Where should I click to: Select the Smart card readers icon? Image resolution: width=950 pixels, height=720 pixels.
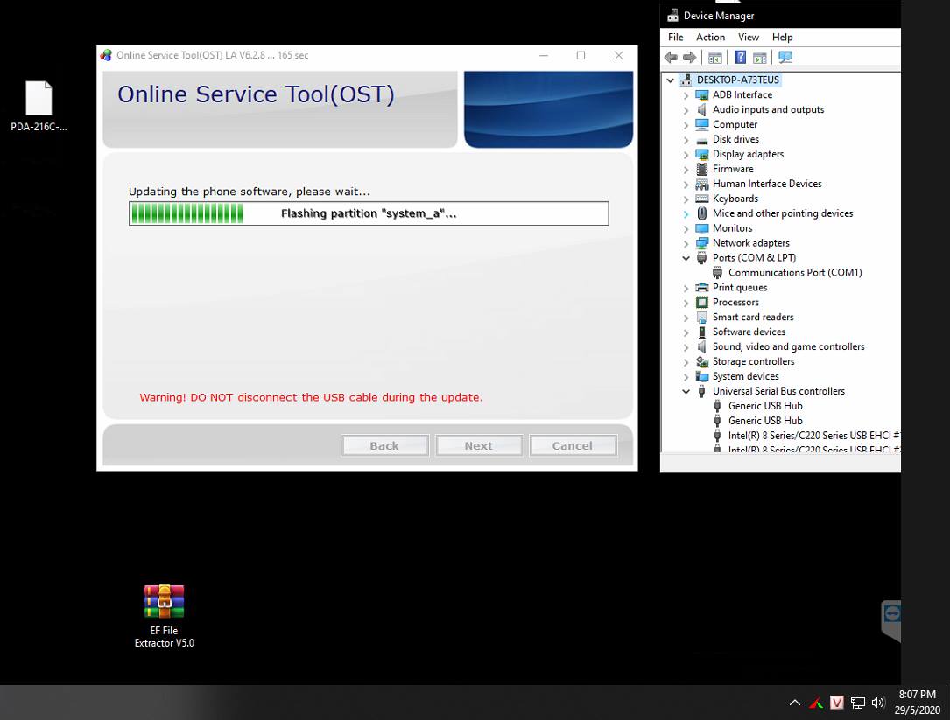click(x=702, y=318)
